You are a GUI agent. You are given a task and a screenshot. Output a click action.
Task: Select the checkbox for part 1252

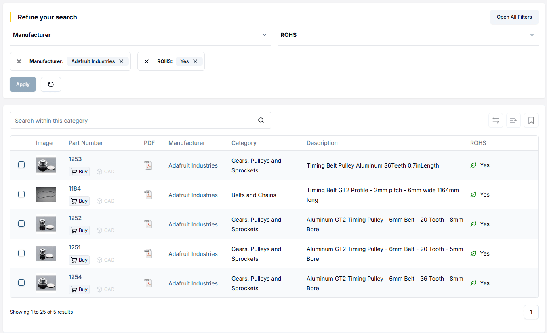pyautogui.click(x=21, y=224)
